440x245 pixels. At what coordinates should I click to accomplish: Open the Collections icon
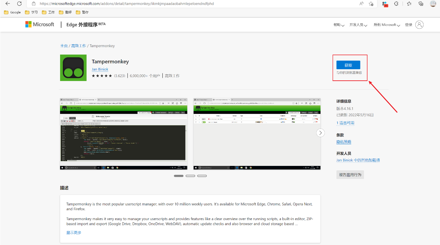(421, 4)
